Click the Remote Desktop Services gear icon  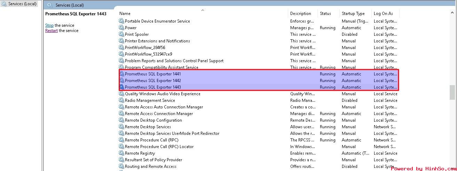[x=121, y=127]
